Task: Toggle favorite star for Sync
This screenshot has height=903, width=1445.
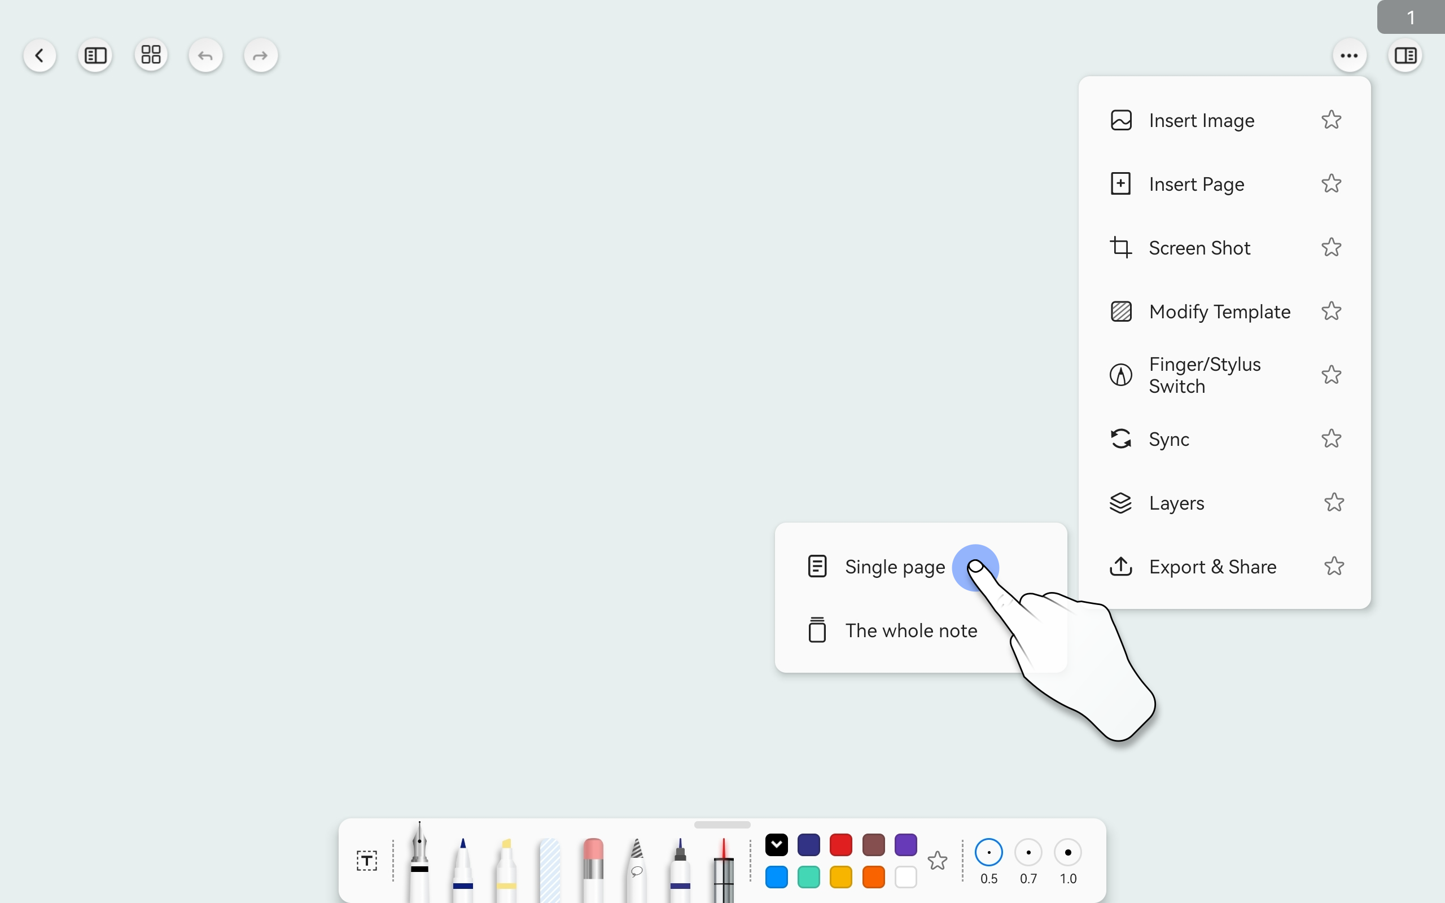Action: point(1331,439)
